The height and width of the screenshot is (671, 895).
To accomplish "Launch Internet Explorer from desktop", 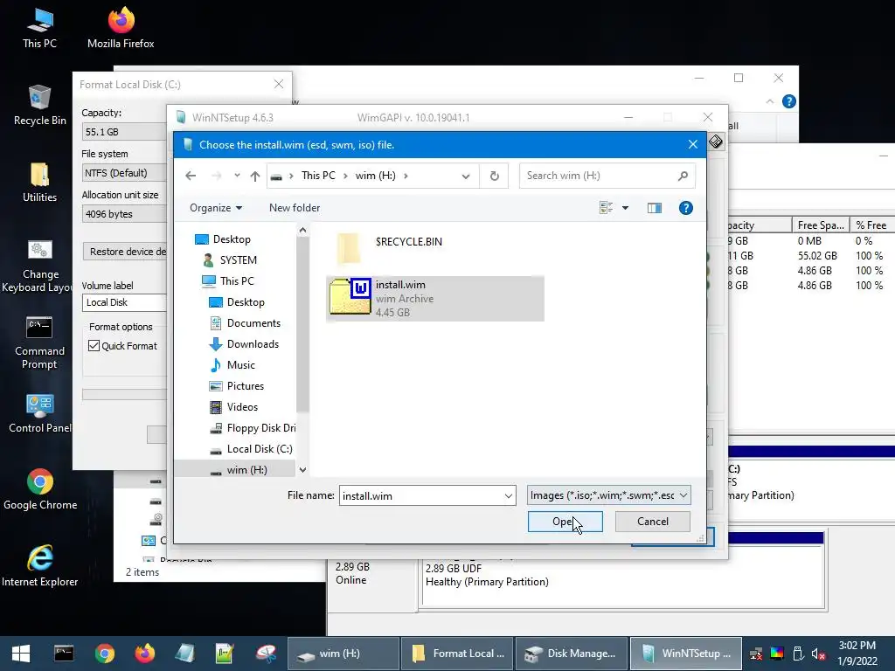I will 39,566.
